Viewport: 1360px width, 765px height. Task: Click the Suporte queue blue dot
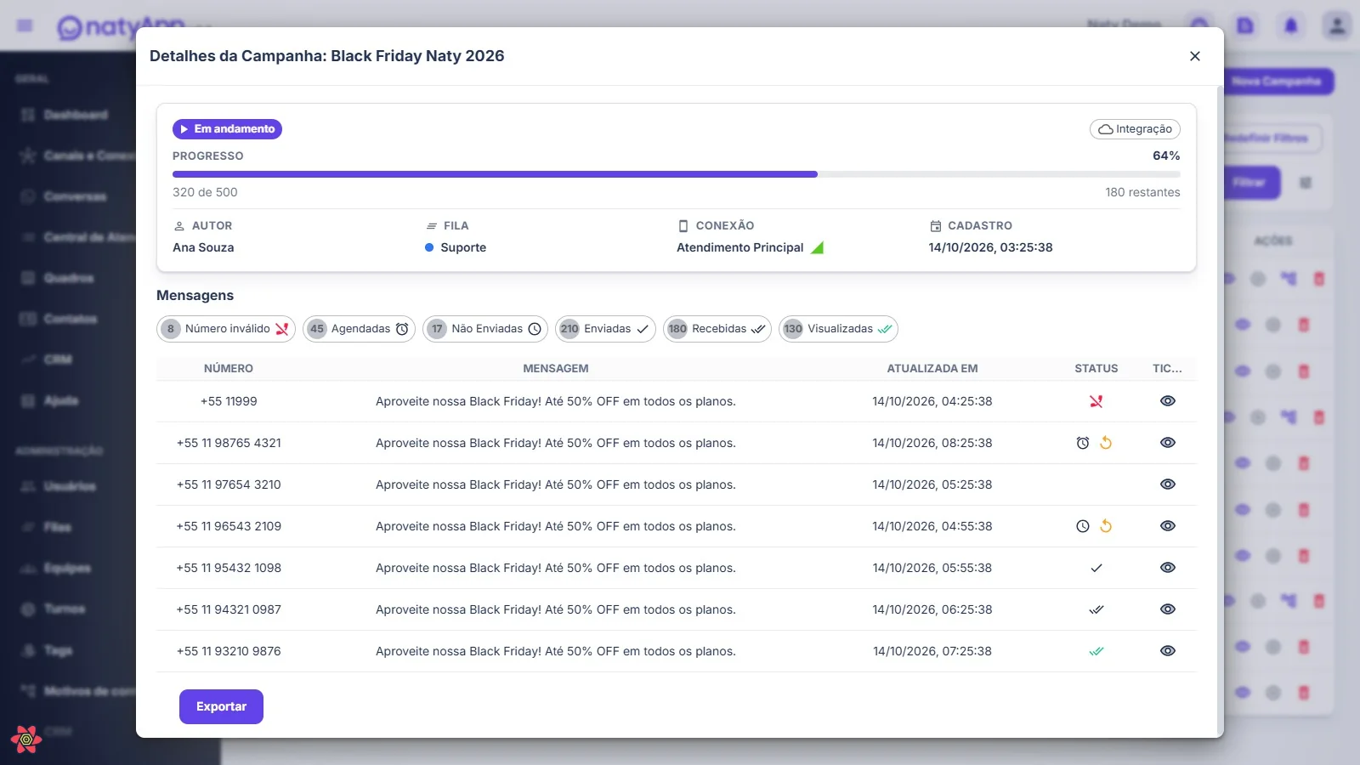pyautogui.click(x=429, y=247)
